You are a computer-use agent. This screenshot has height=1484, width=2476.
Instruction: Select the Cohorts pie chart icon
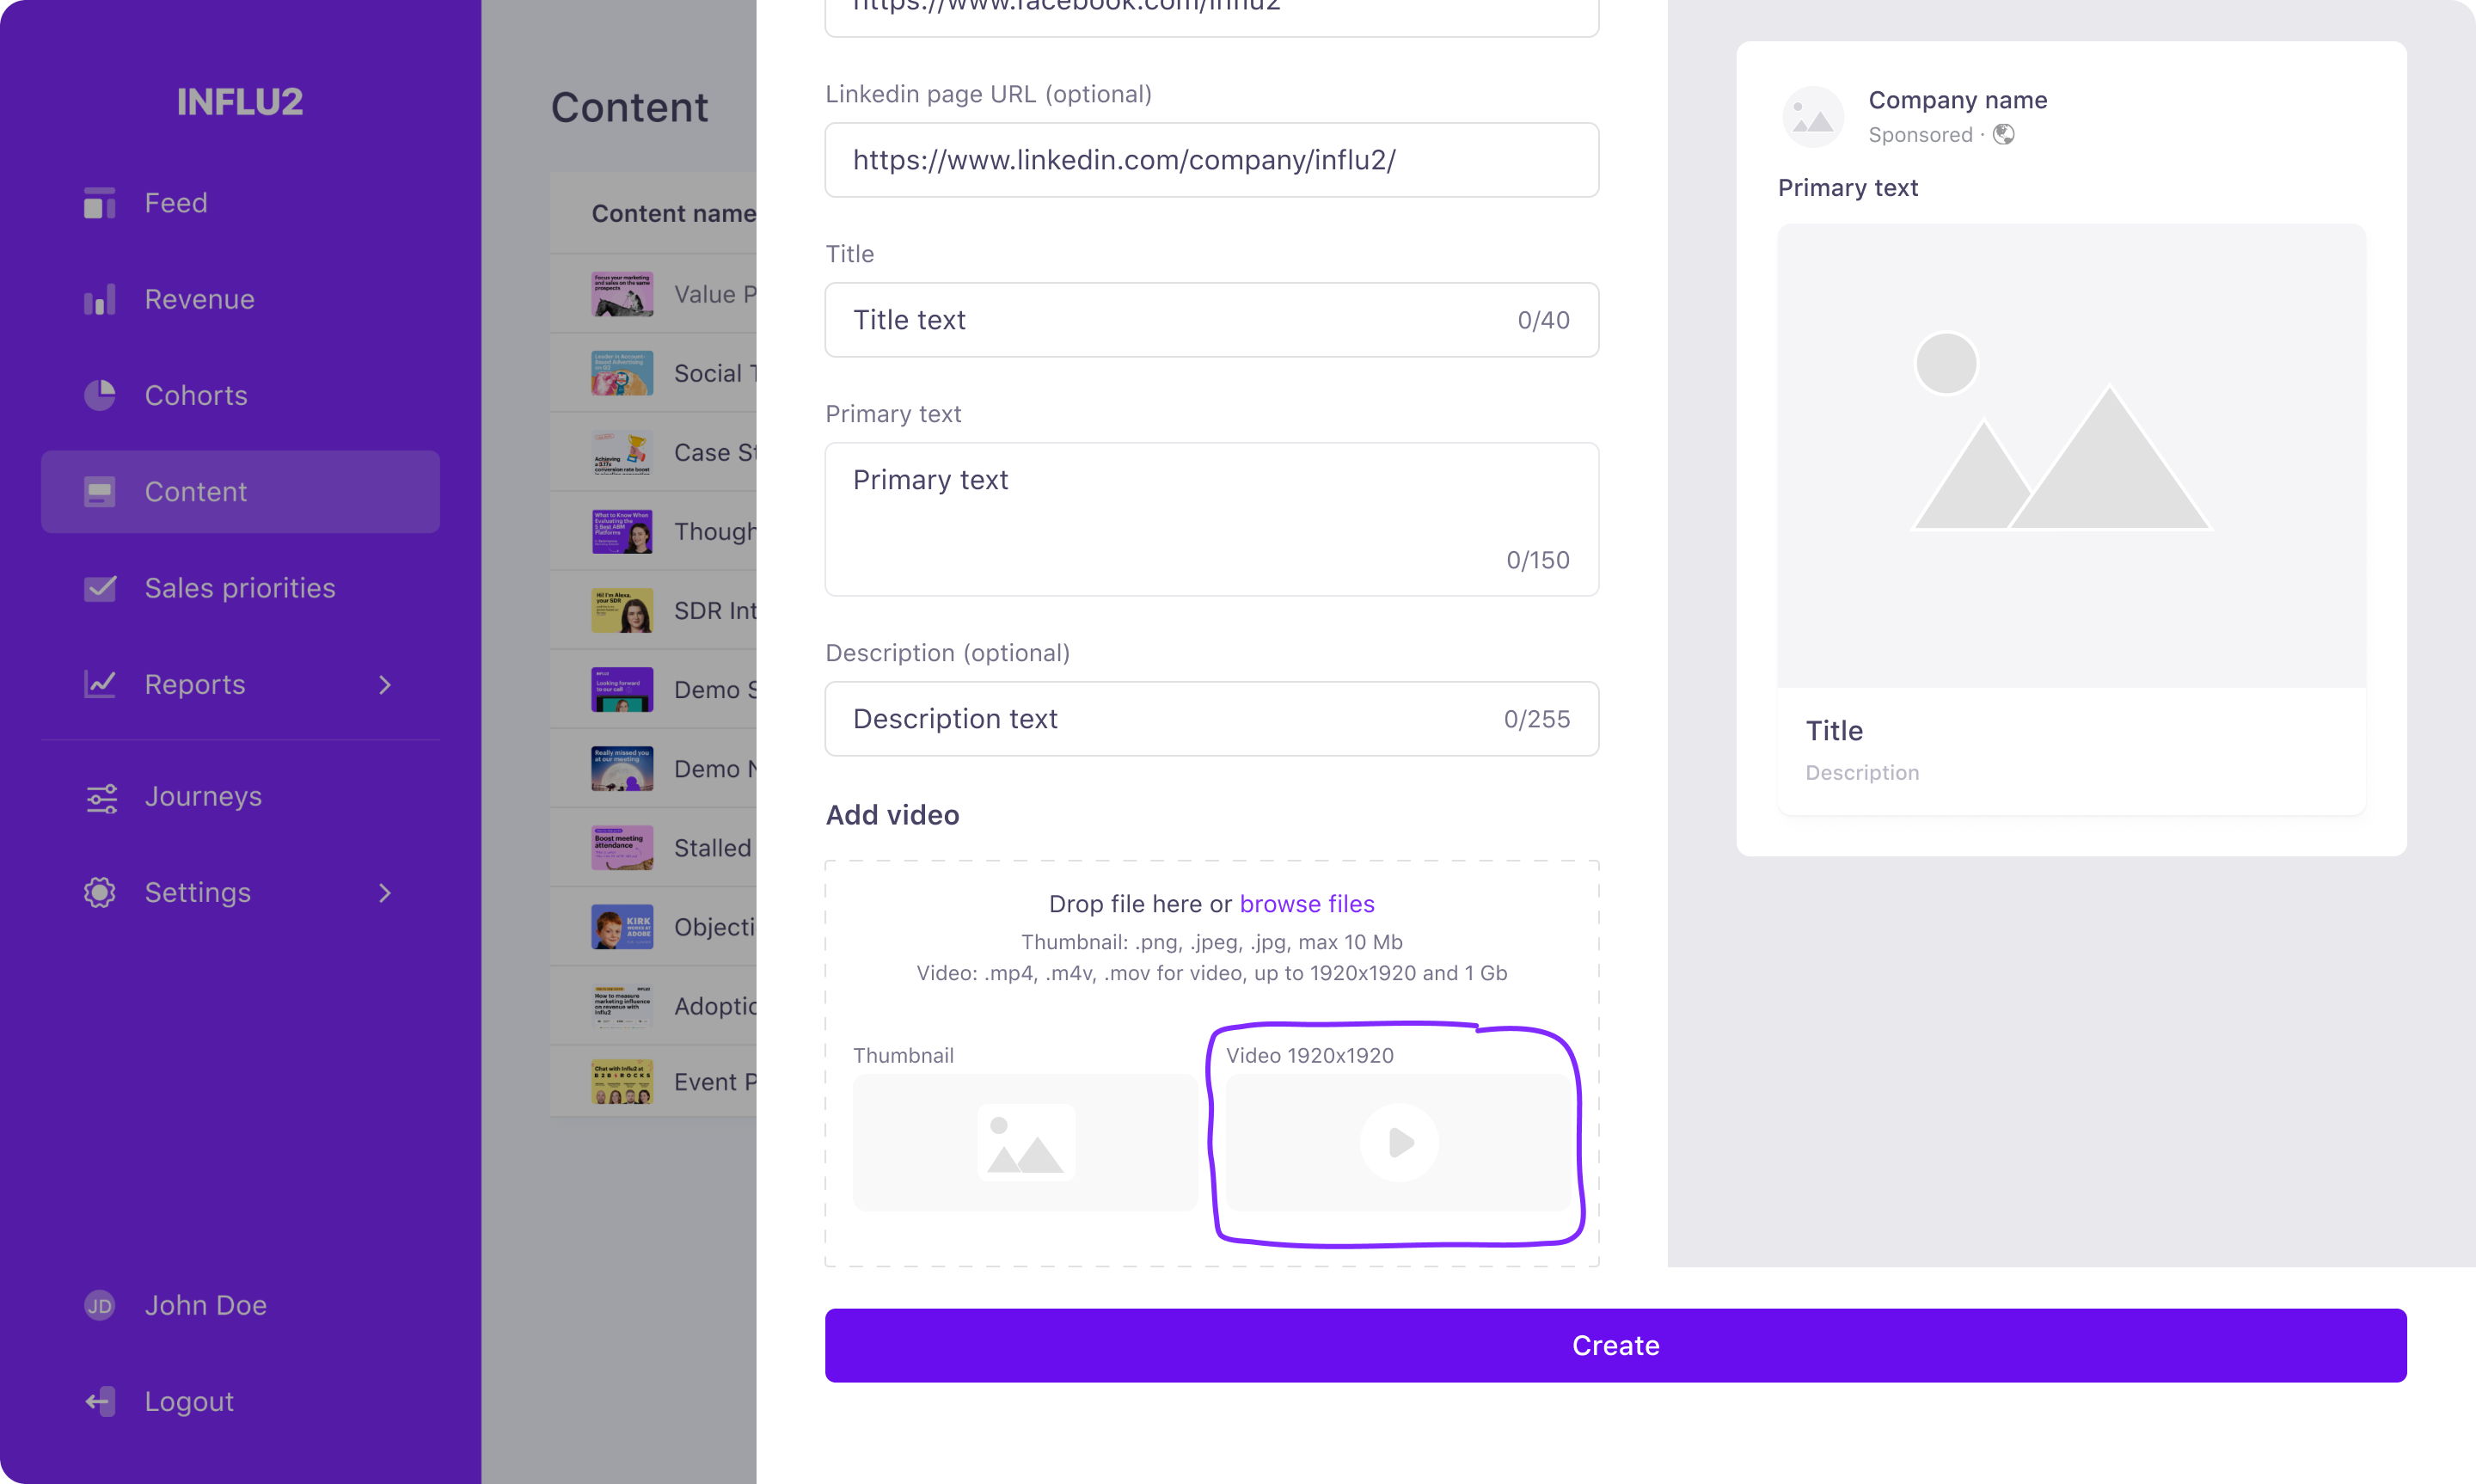[99, 395]
